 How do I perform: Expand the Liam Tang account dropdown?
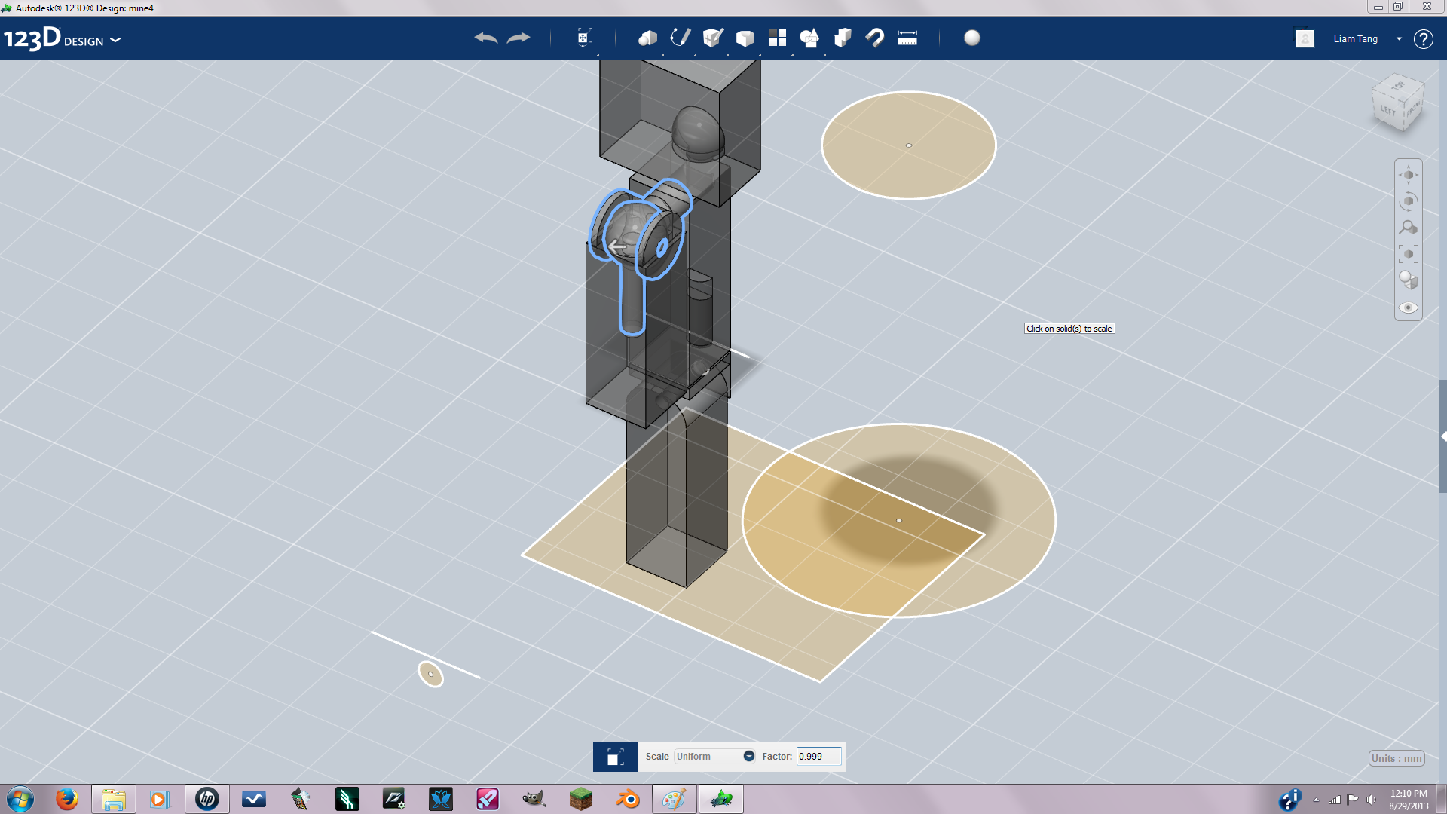tap(1399, 39)
